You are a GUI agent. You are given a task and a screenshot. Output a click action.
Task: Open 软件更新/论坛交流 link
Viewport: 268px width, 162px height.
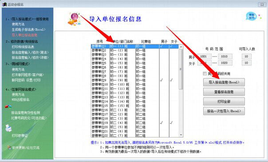coord(26,148)
